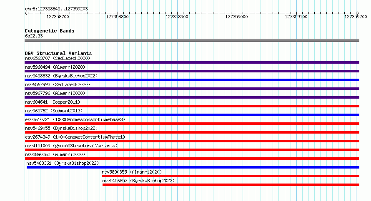Viewport: 371px width, 201px height.
Task: Select the nsv5456857 red bar
Action: [x=231, y=185]
